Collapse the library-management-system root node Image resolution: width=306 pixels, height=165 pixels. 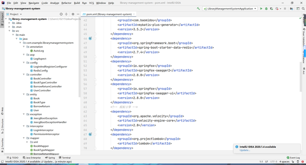tap(6, 19)
